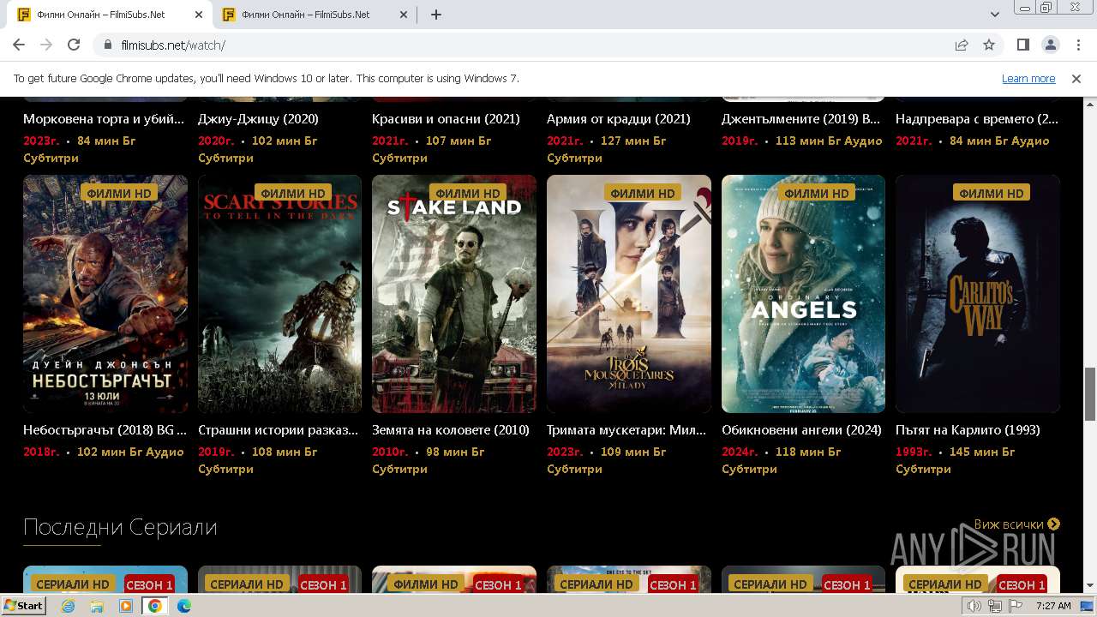Reload the current page
Image resolution: width=1097 pixels, height=617 pixels.
(74, 45)
